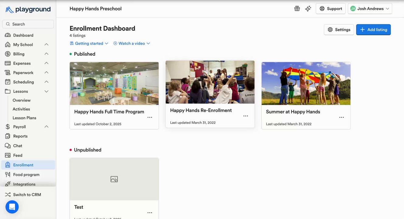
Task: Click the gift icon in header
Action: coord(297,9)
